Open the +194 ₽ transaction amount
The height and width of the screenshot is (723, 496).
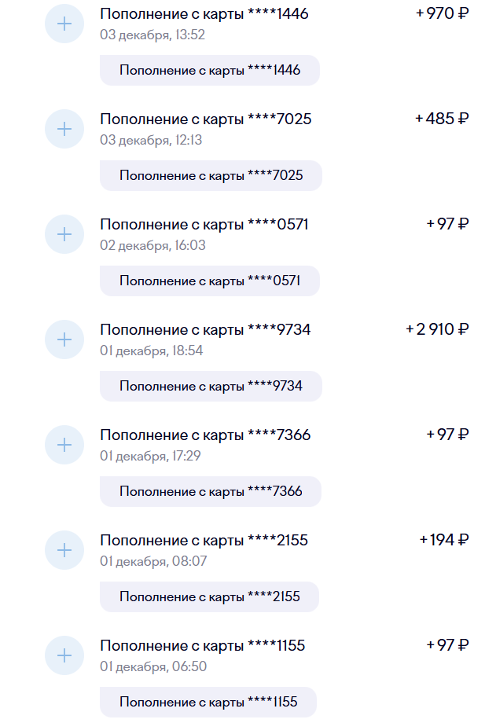(x=444, y=540)
